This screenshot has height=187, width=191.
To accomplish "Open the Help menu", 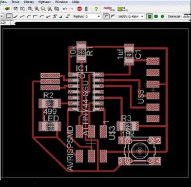I will tap(75, 2).
